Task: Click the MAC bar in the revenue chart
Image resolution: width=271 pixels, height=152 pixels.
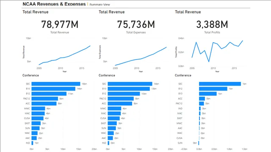Action: [38, 114]
